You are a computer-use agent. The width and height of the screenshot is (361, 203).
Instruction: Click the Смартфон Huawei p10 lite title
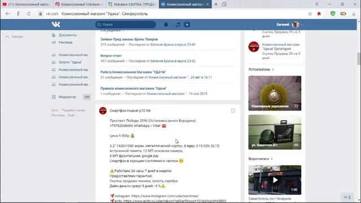point(130,111)
